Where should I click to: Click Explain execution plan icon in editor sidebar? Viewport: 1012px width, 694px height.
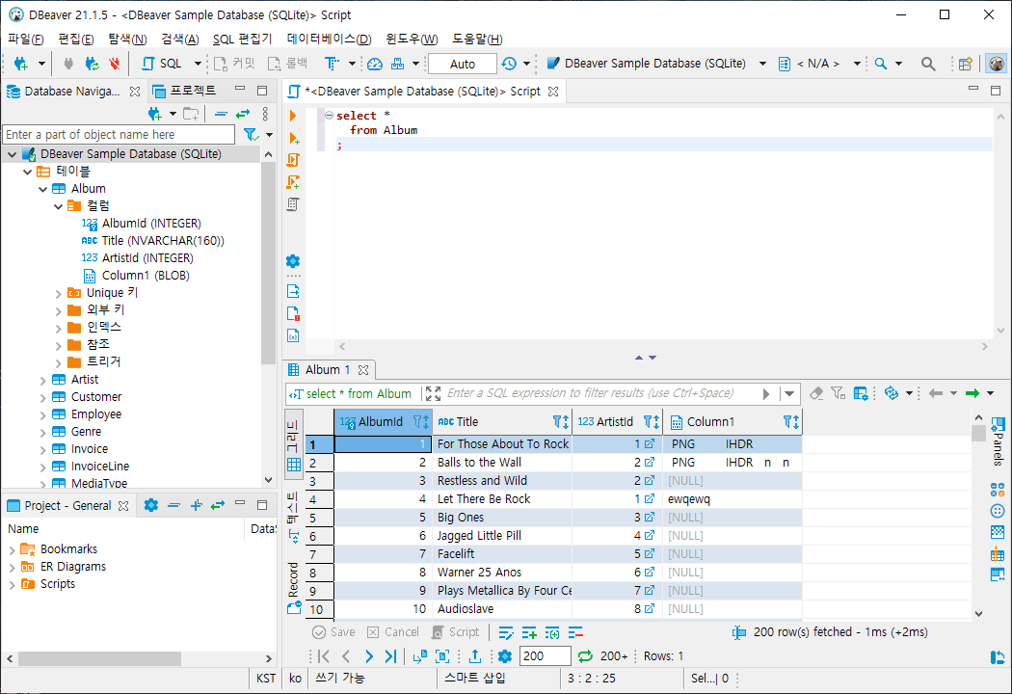tap(293, 204)
